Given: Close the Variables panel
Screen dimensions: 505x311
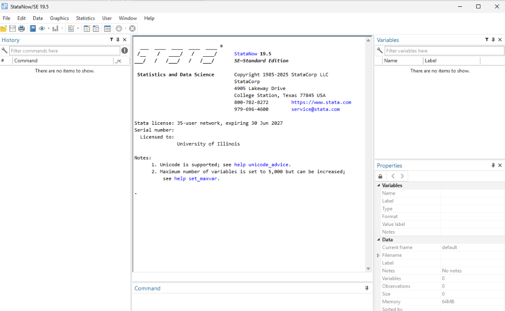Looking at the screenshot, I should (500, 40).
